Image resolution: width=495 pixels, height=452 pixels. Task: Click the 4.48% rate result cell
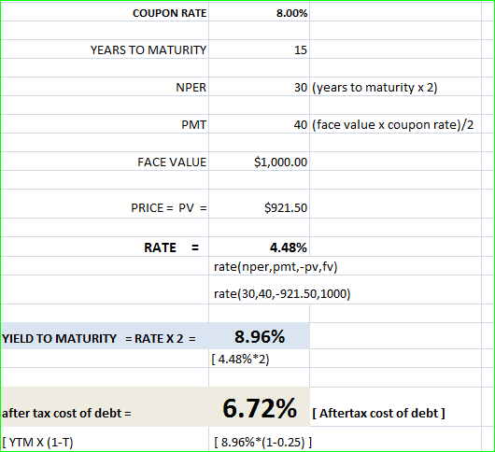click(289, 247)
